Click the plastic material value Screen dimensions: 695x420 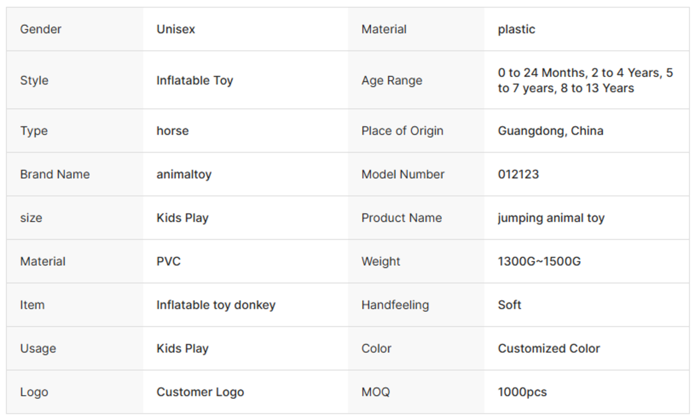pos(516,29)
